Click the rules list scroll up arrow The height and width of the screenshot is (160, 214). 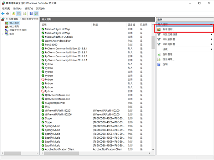(x=153, y=24)
